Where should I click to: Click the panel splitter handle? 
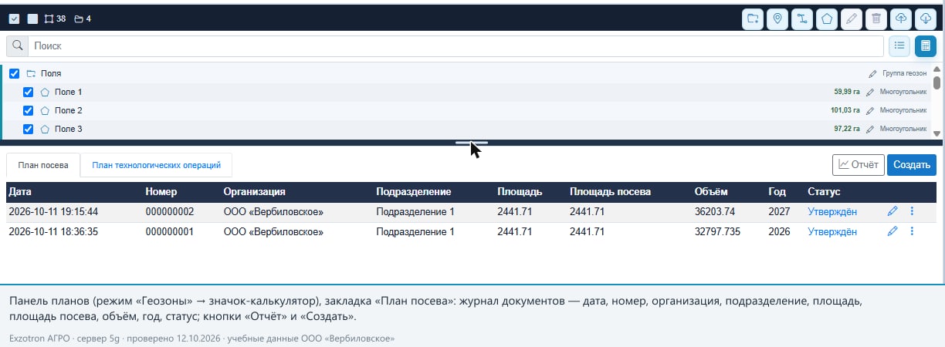coord(472,143)
